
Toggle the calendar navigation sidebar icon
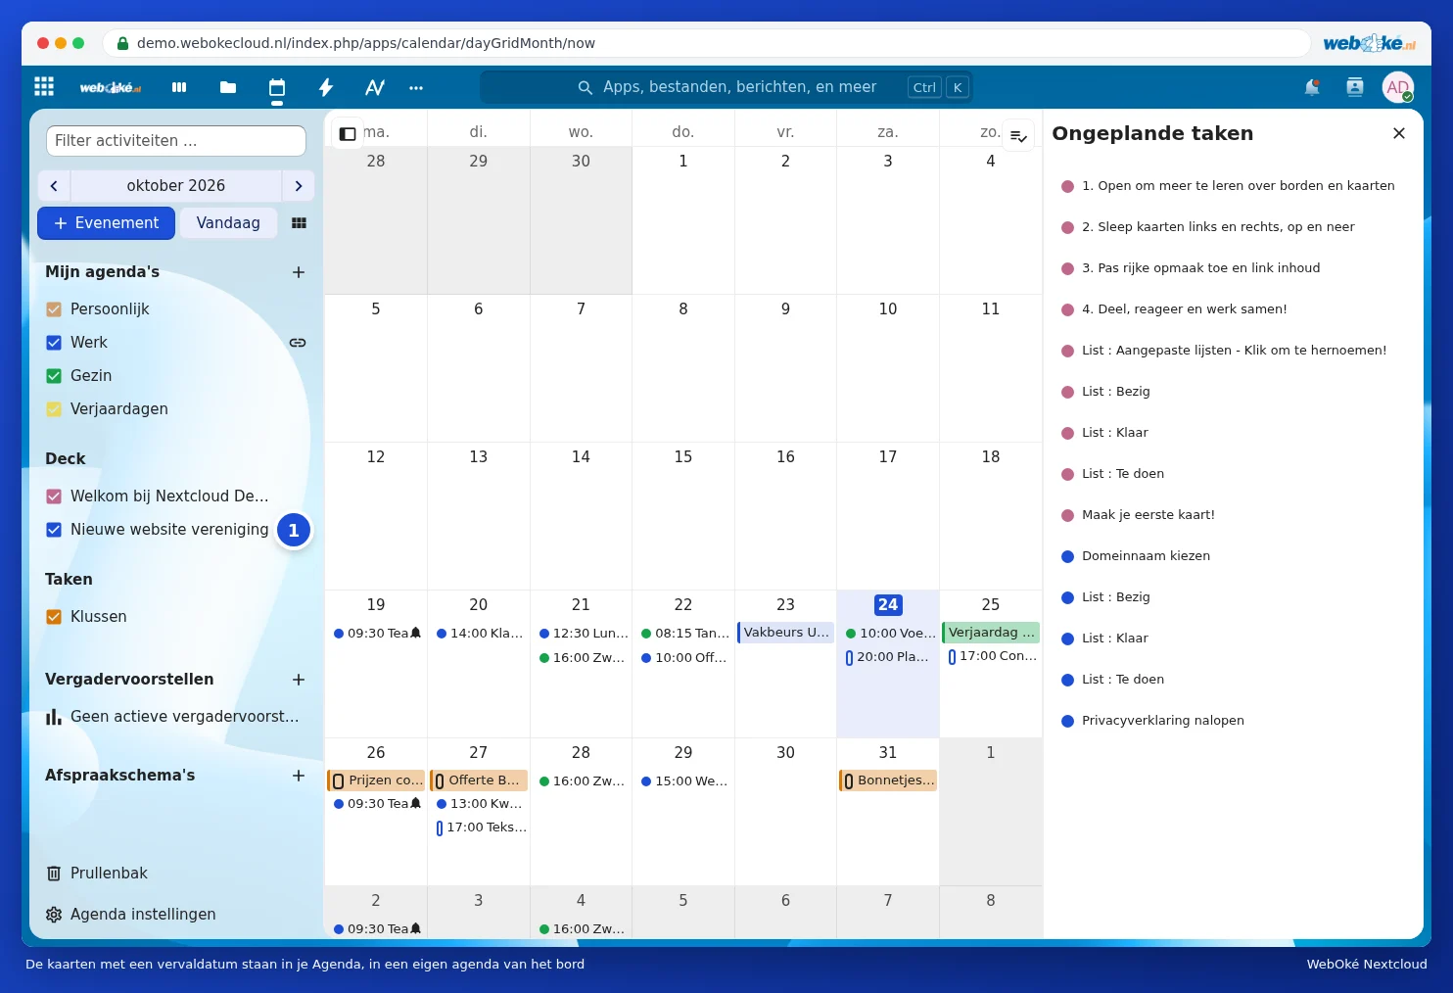348,134
